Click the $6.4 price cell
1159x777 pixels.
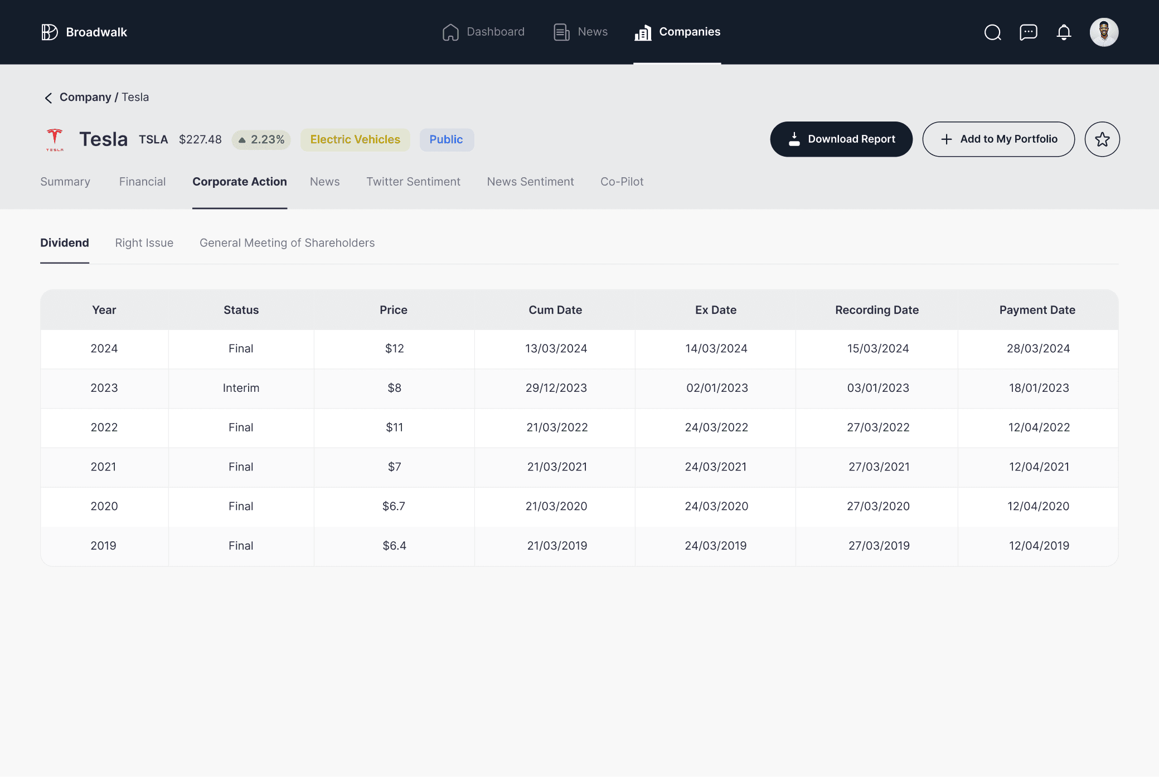tap(394, 546)
